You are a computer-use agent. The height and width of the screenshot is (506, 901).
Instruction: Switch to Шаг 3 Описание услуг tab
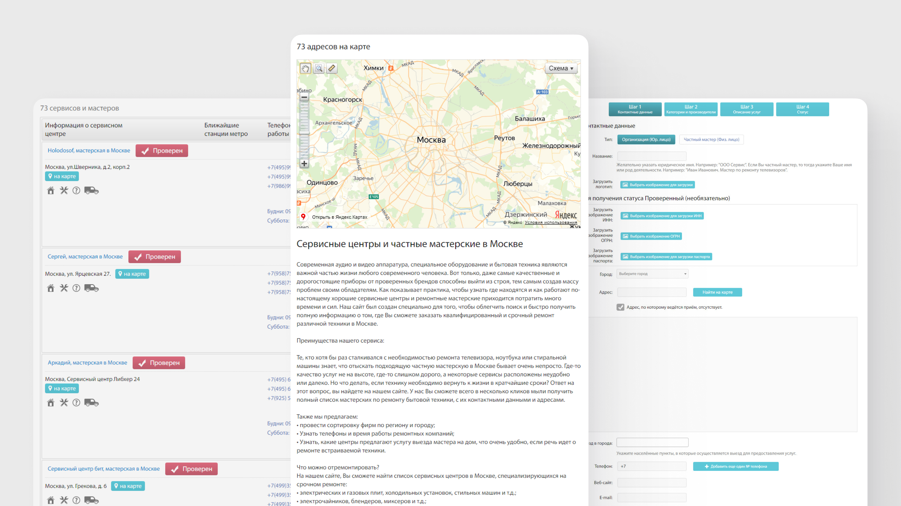pyautogui.click(x=746, y=109)
